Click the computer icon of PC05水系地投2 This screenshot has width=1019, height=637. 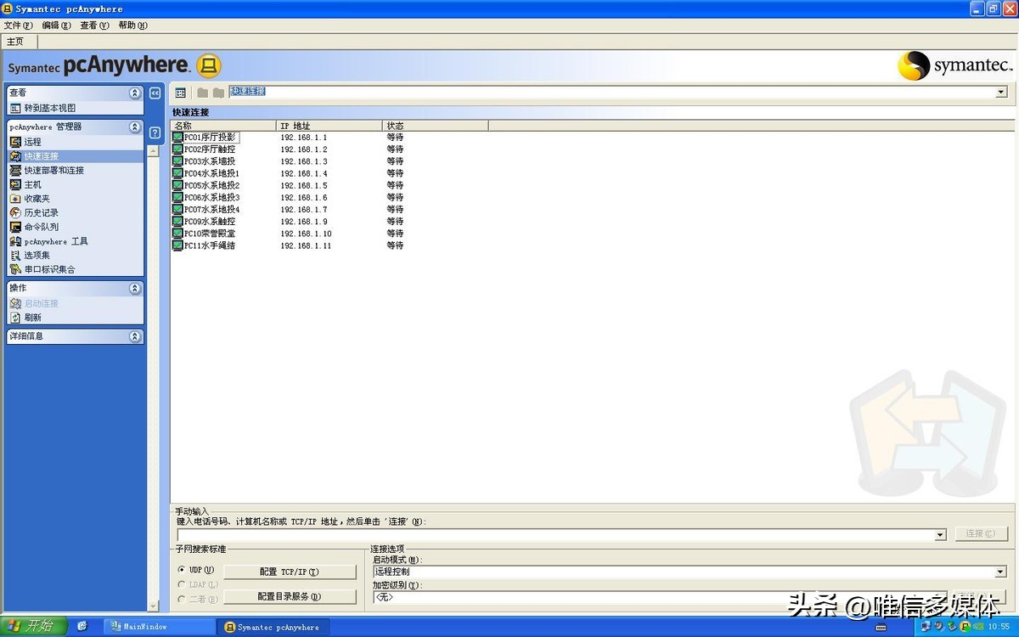click(177, 185)
